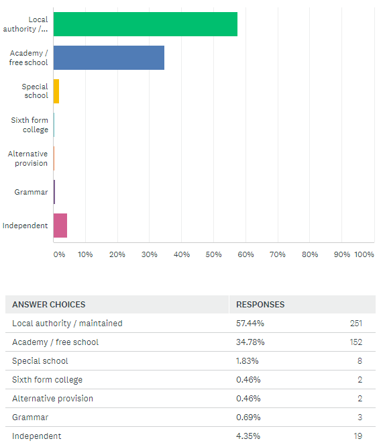Click the ANSWER CHOICES column header
Image resolution: width=381 pixels, height=443 pixels.
click(x=48, y=304)
